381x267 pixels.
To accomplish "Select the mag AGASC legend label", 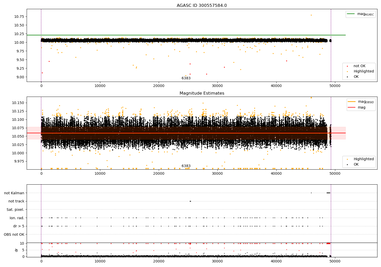I will pos(366,14).
